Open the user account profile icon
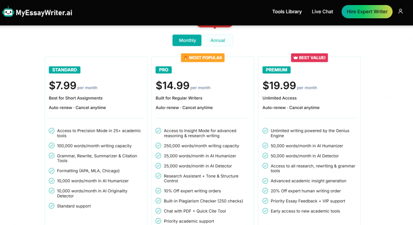This screenshot has width=413, height=225. 400,11
